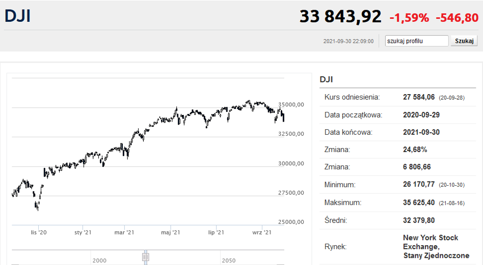This screenshot has width=483, height=265.
Task: Select the current index value 33 843,92
Action: click(x=340, y=17)
